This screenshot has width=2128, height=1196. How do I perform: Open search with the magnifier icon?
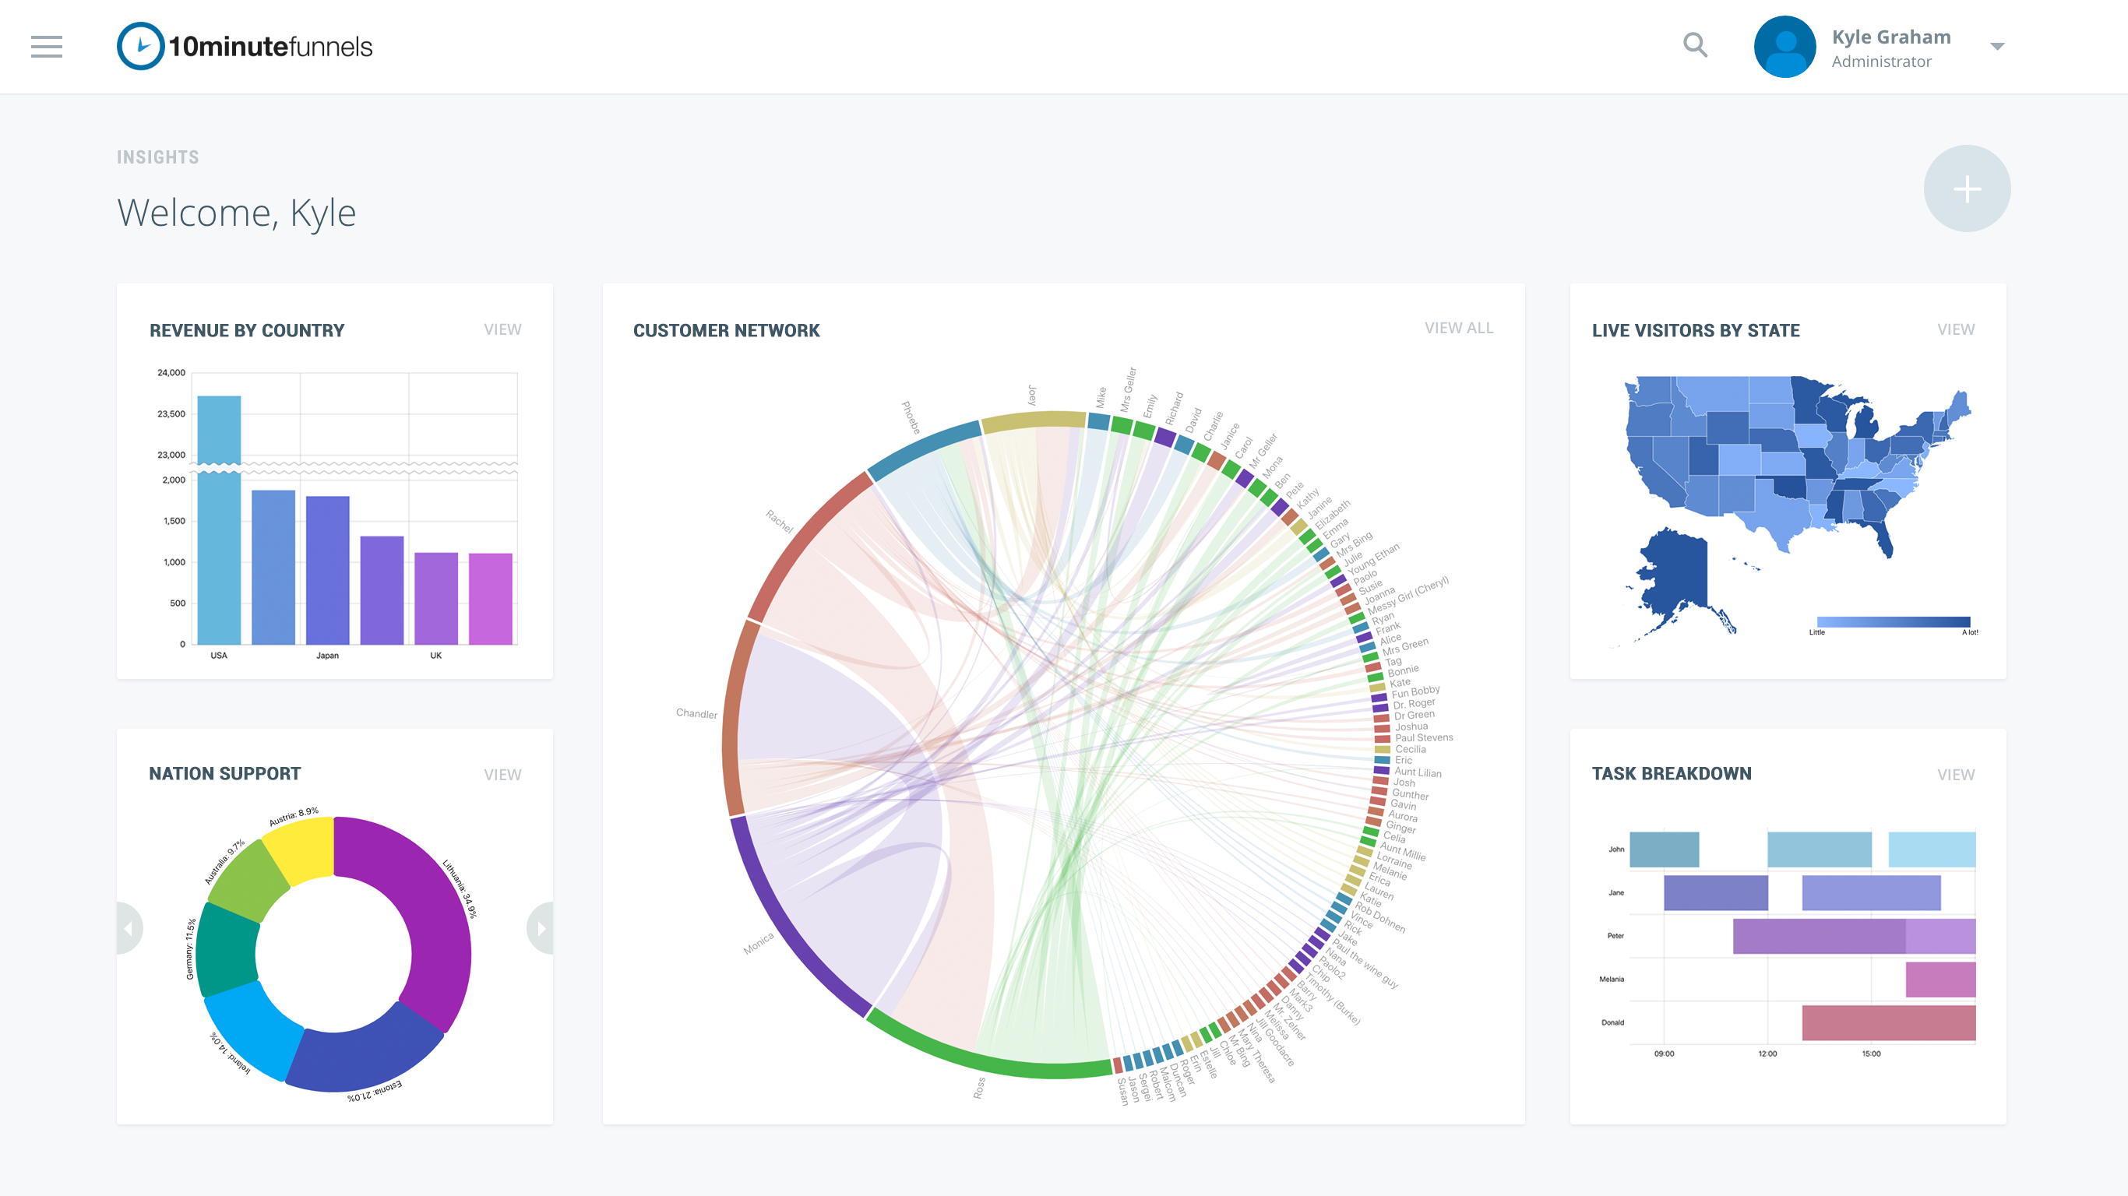tap(1694, 44)
